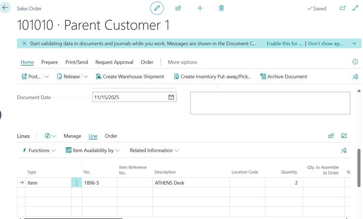Viewport: 363px width, 219px height.
Task: Expand the Release dropdown arrow
Action: tap(85, 77)
